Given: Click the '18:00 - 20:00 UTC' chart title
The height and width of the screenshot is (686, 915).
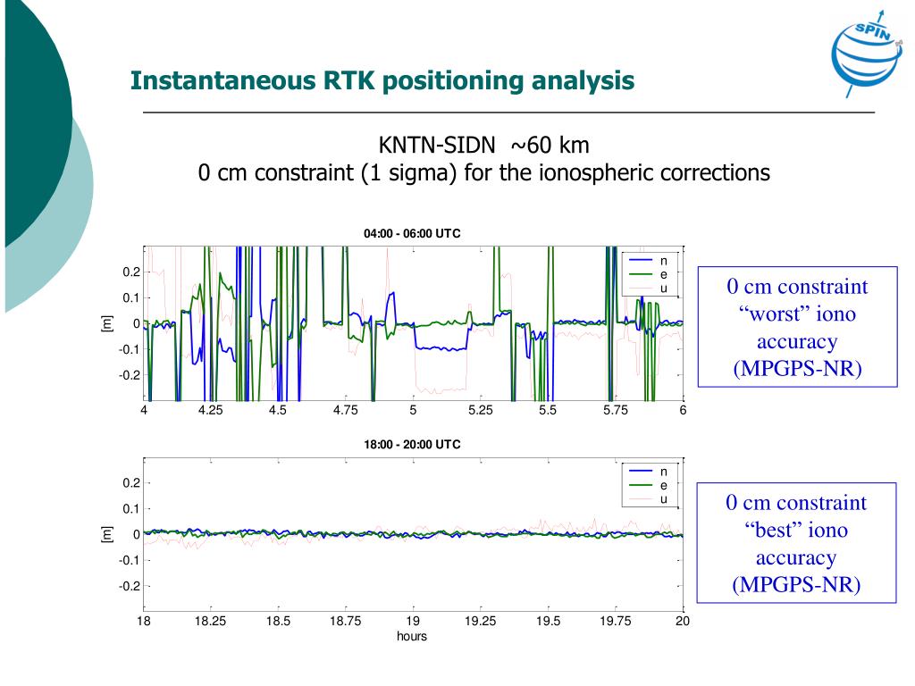Looking at the screenshot, I should point(412,445).
